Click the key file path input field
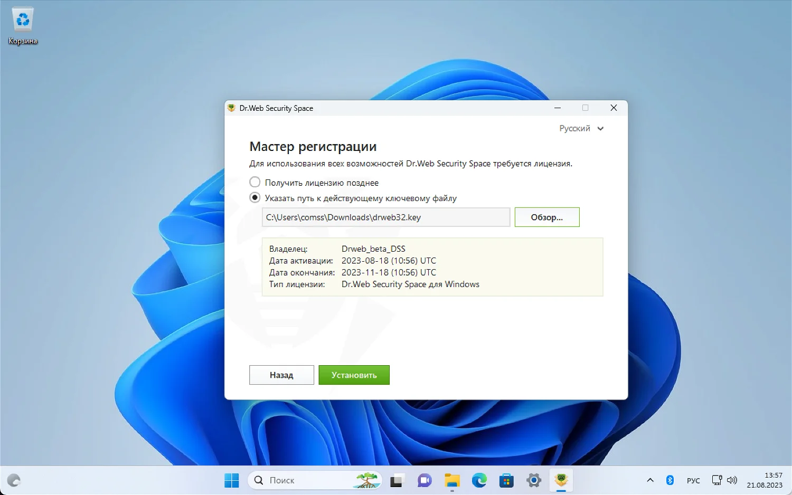The width and height of the screenshot is (792, 495). pyautogui.click(x=386, y=217)
